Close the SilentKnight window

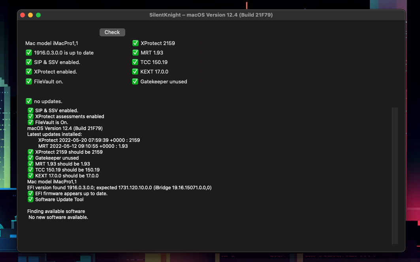click(x=23, y=15)
